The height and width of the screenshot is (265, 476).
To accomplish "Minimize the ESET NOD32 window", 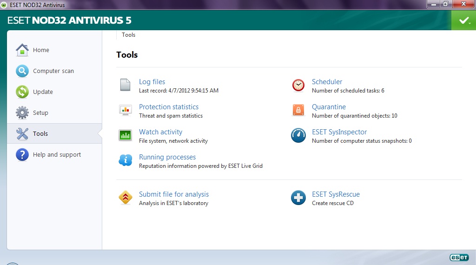I will [x=433, y=4].
